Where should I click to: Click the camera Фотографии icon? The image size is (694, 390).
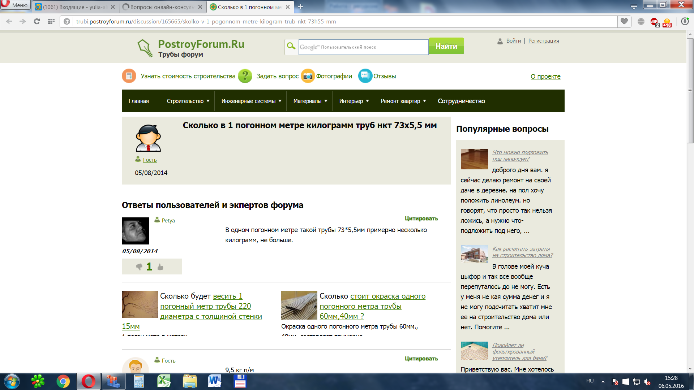[x=308, y=76]
